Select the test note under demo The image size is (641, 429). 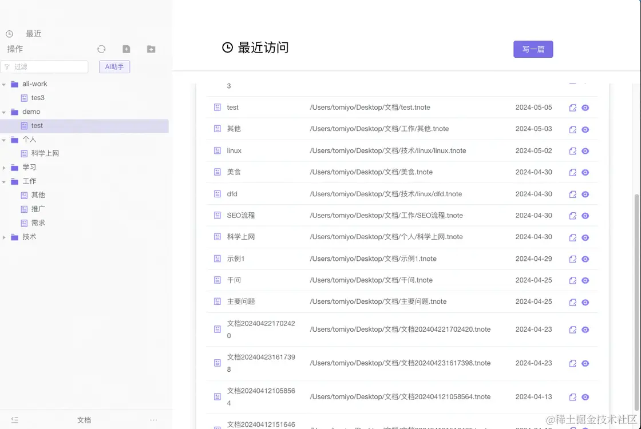(x=84, y=126)
